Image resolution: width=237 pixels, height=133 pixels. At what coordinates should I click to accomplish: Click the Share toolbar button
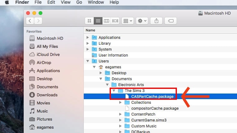[x=156, y=21]
